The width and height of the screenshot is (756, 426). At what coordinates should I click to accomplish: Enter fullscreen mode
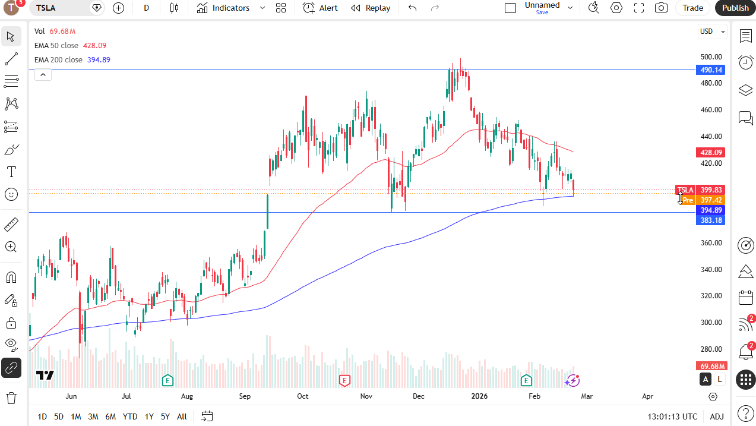(x=639, y=8)
